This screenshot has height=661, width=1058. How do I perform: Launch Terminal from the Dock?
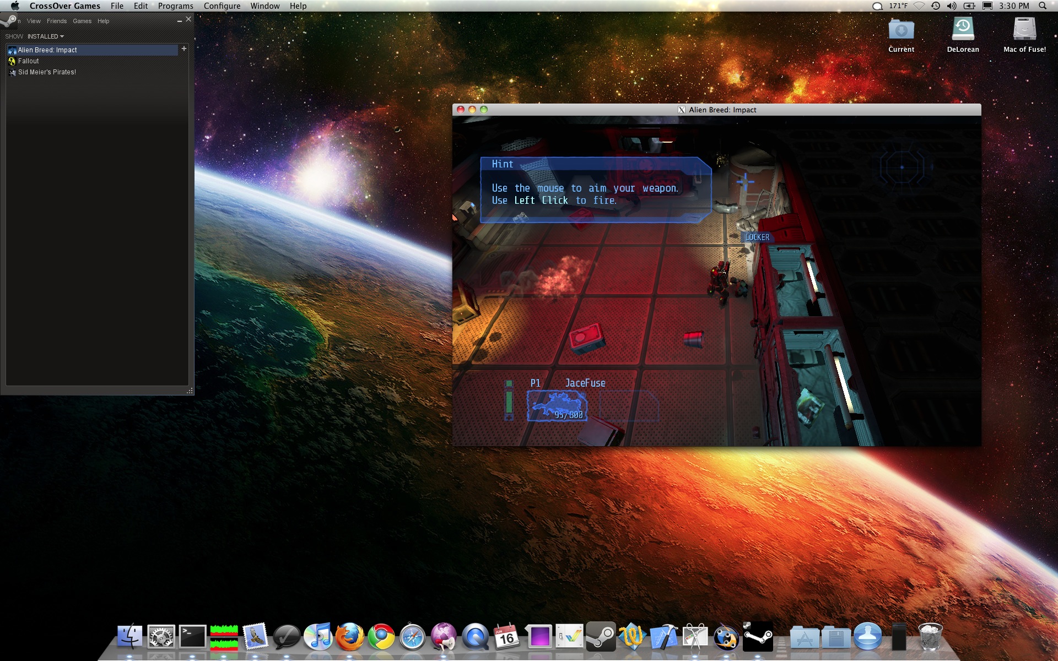pos(193,637)
